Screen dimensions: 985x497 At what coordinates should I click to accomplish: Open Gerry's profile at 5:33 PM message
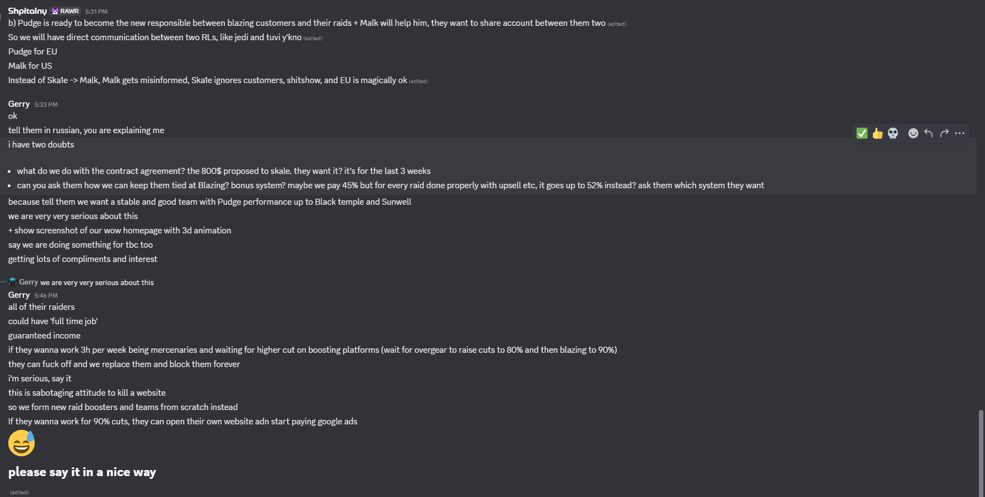pos(19,104)
